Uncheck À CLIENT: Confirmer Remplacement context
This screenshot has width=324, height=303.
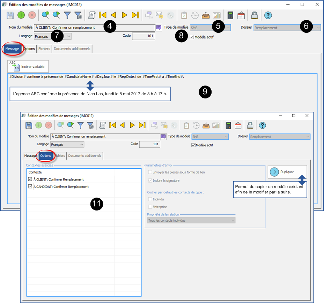point(30,179)
